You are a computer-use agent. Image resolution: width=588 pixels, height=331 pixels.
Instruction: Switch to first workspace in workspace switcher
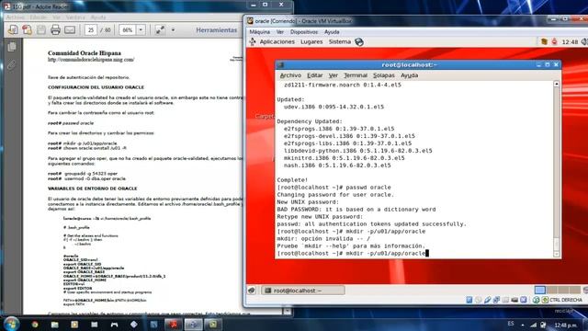540,291
